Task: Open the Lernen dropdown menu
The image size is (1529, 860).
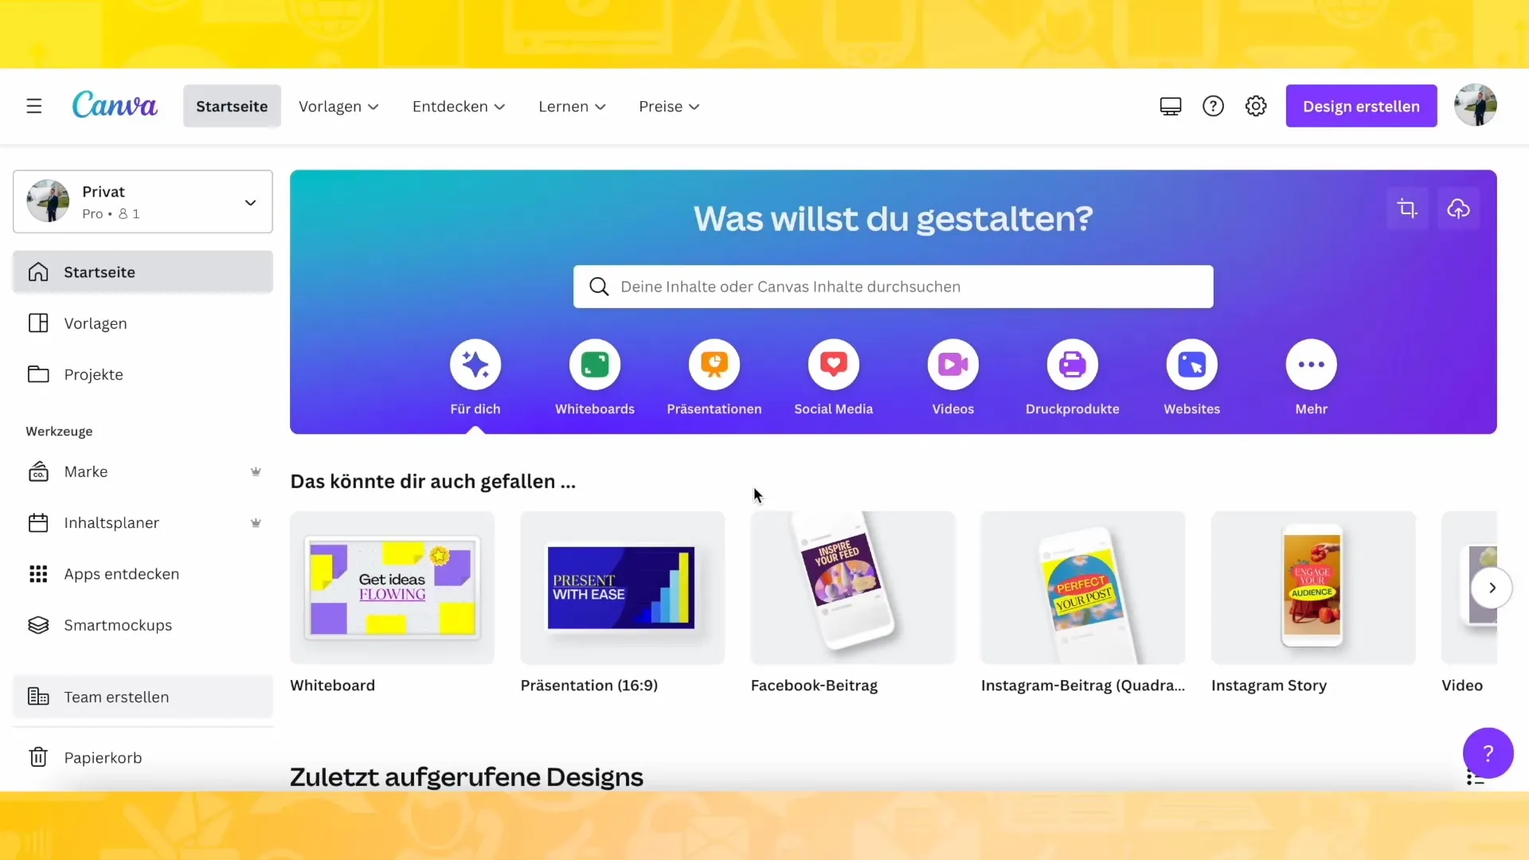Action: (x=573, y=106)
